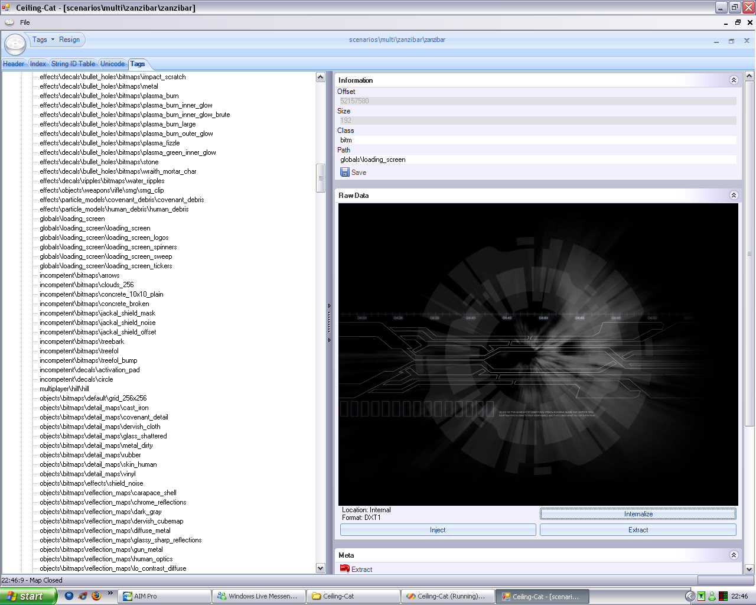Open Windows Live Messenger from the taskbar
756x605 pixels.
point(260,596)
